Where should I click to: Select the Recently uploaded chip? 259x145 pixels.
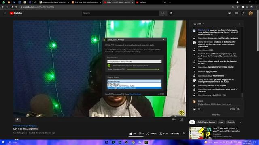pos(231,122)
